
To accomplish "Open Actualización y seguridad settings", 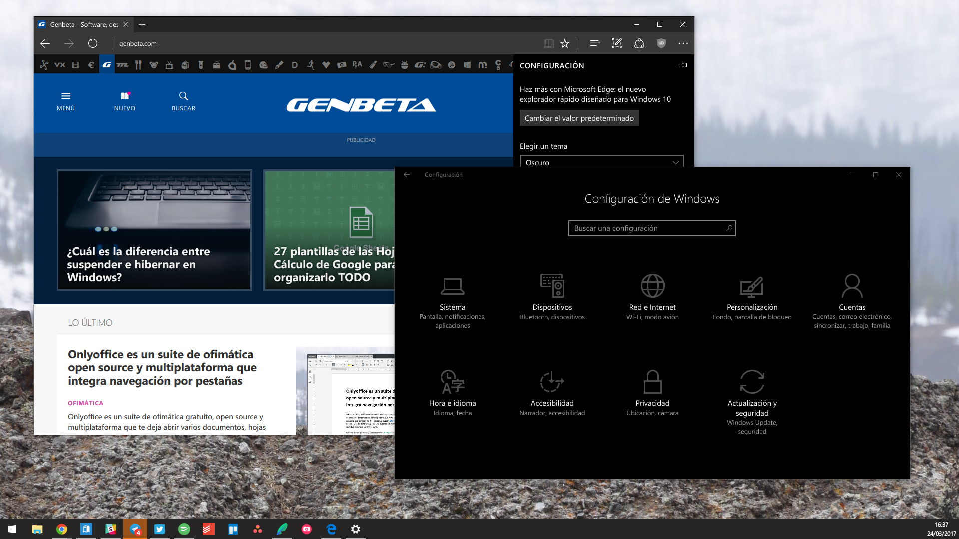I will [x=752, y=402].
